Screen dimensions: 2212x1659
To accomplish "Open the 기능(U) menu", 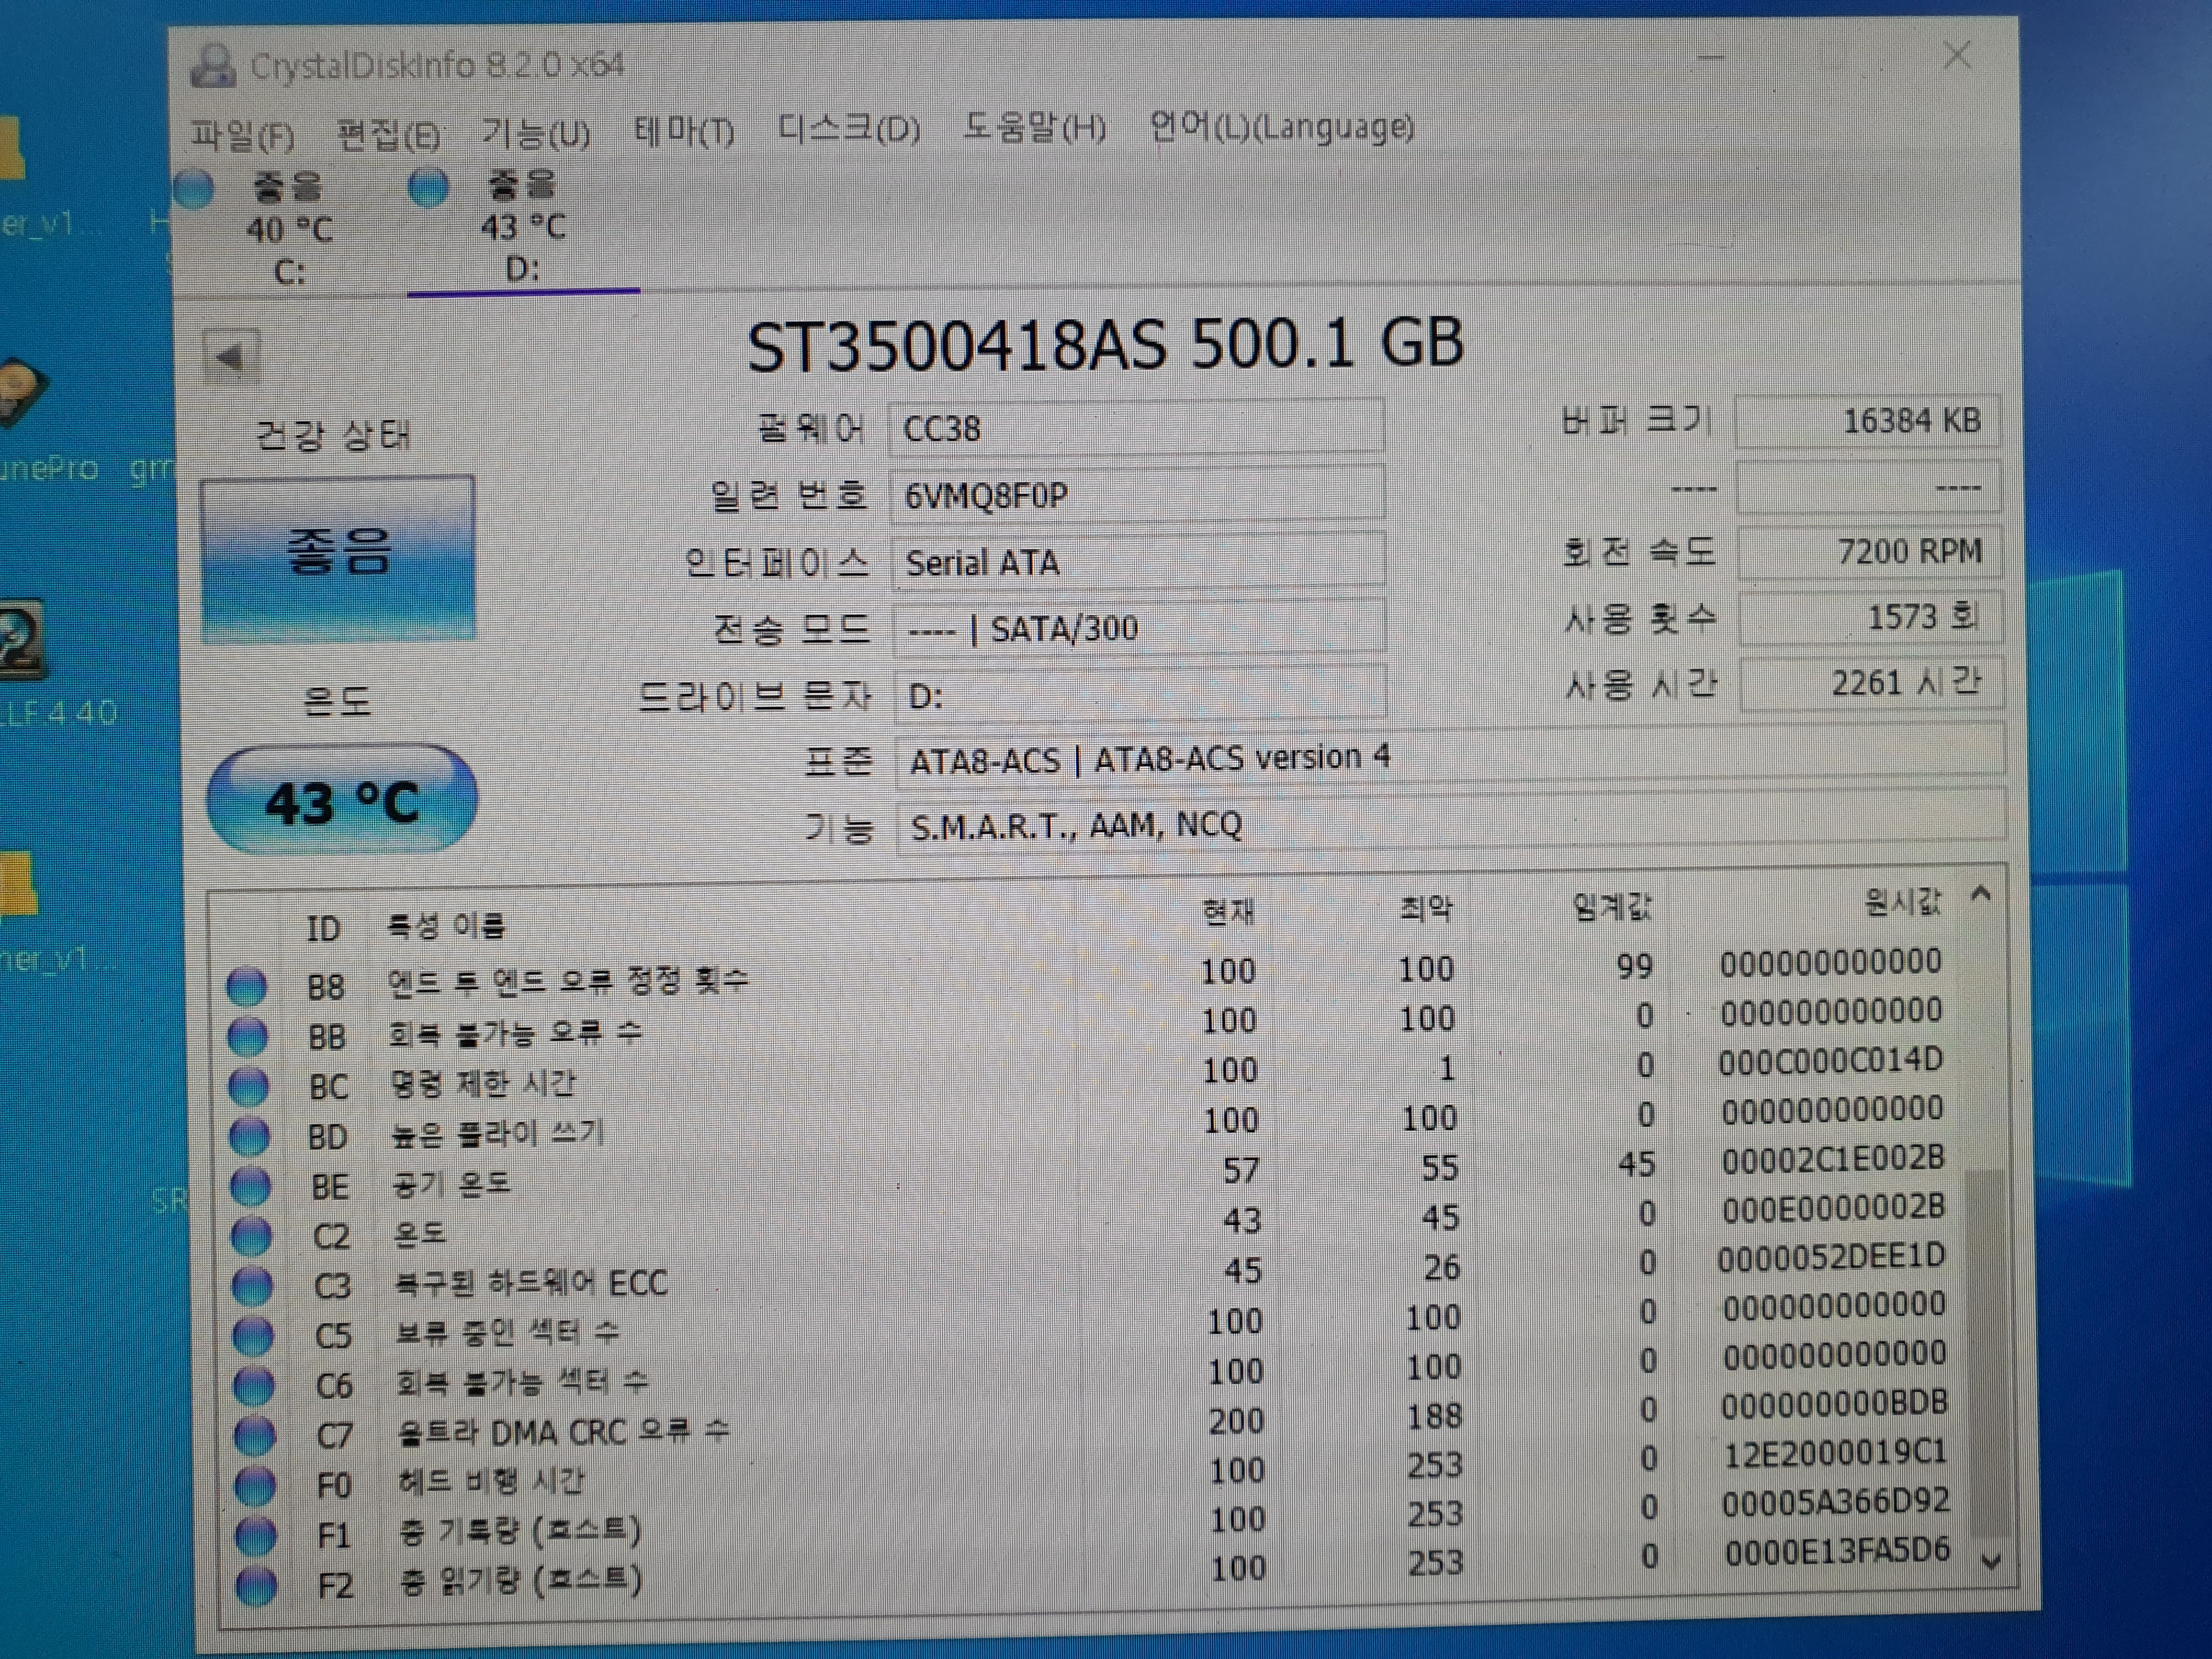I will point(536,132).
